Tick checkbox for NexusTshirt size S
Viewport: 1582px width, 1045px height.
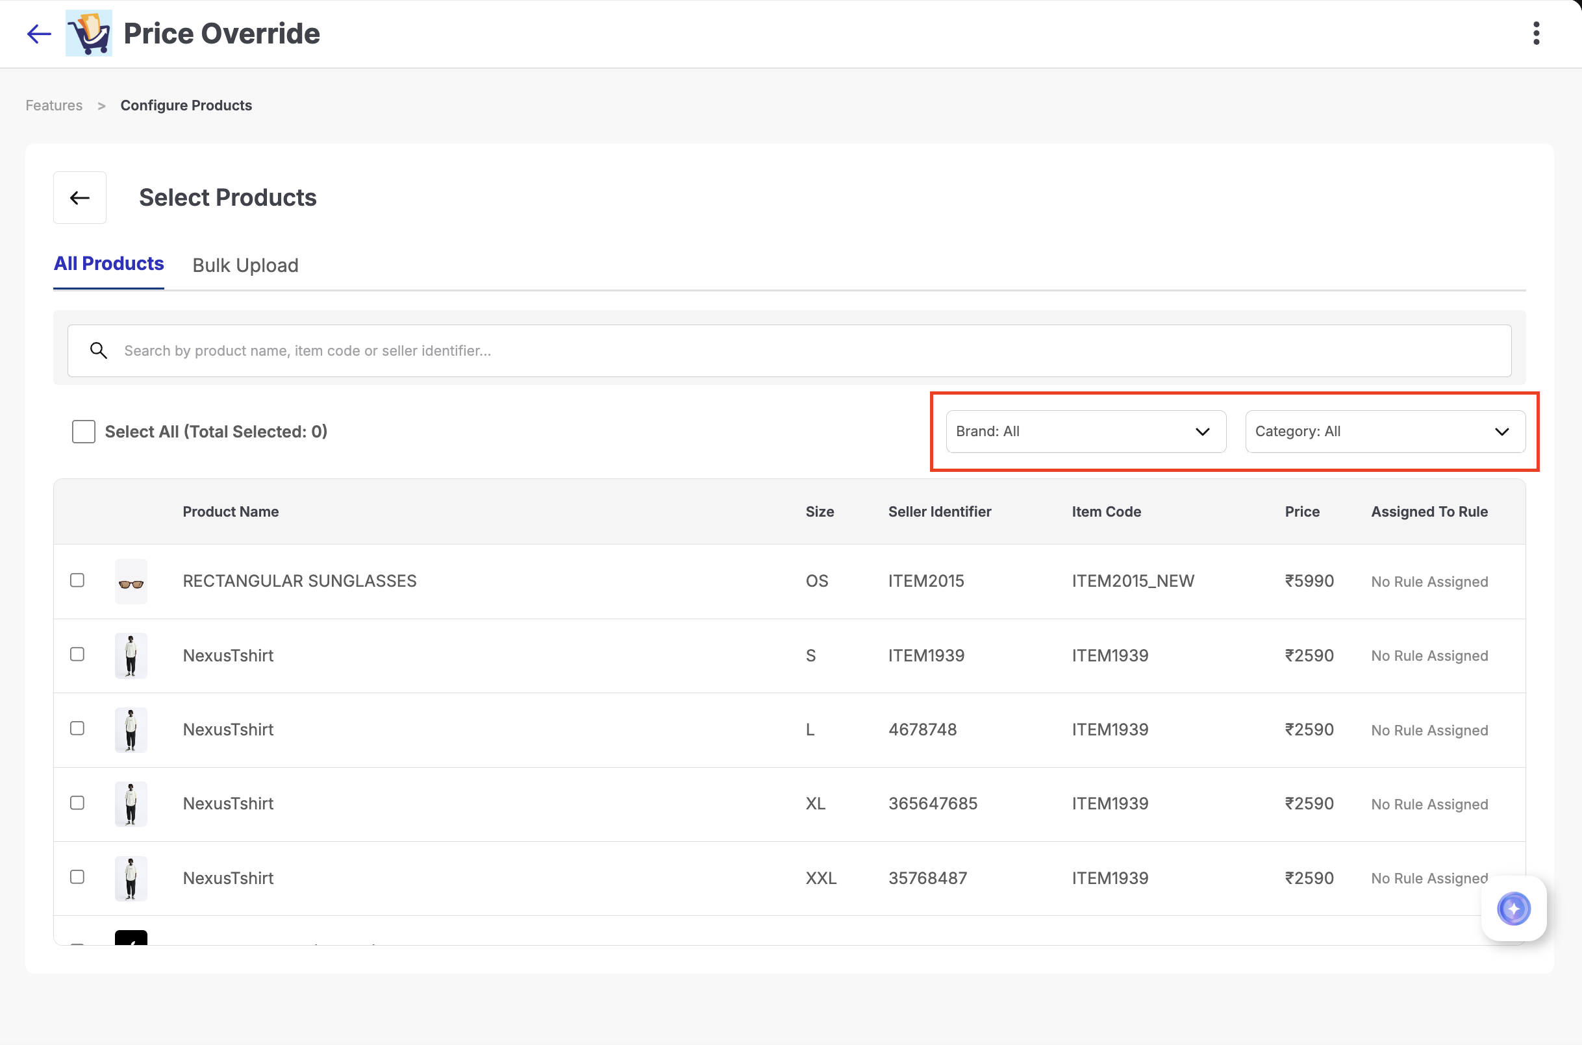77,654
